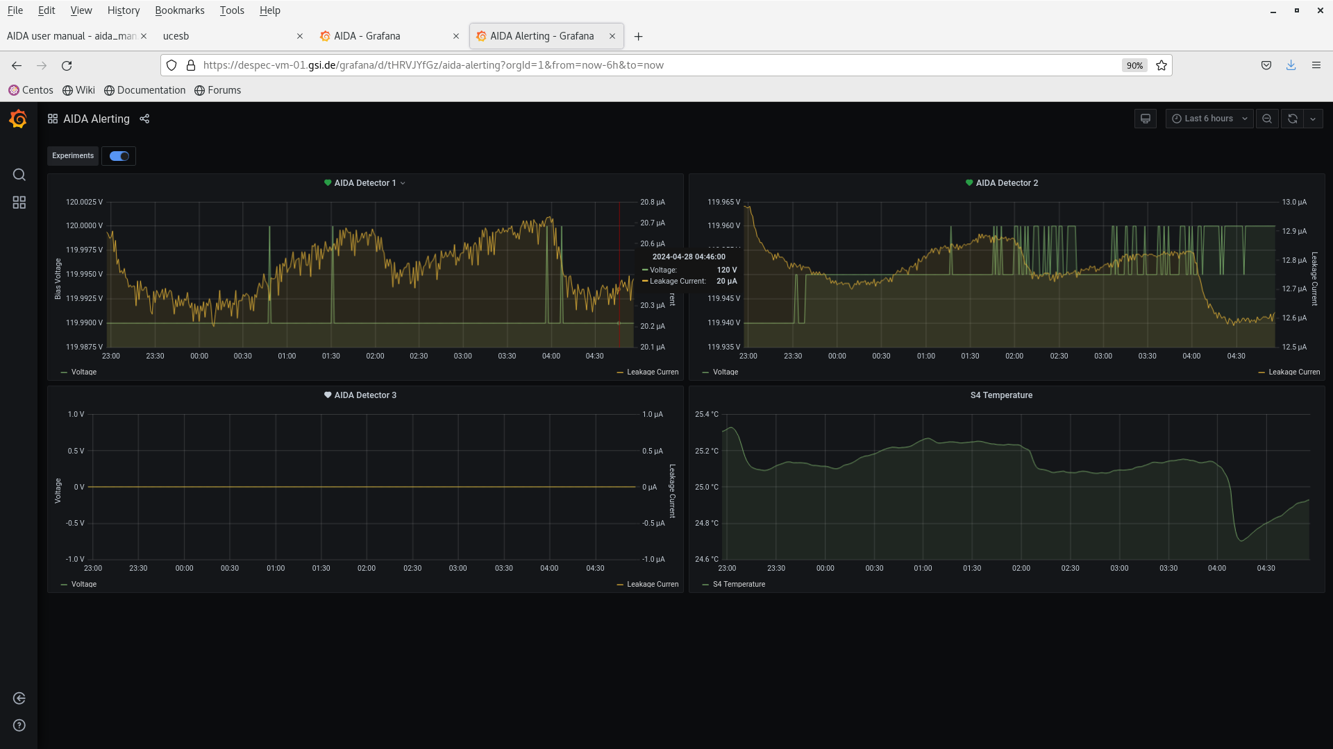Open the Tools menu

pyautogui.click(x=232, y=10)
